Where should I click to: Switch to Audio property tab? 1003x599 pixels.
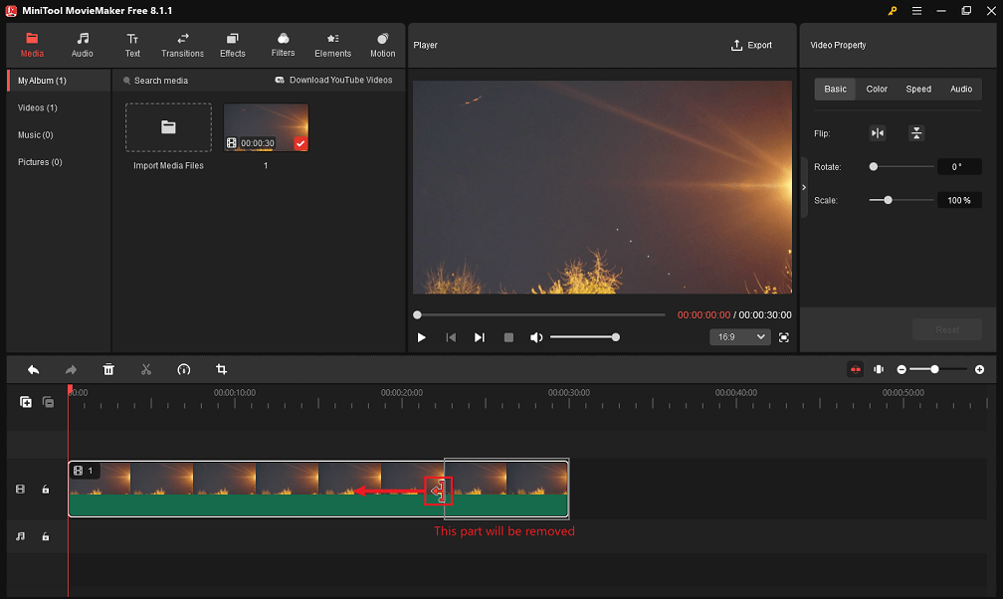tap(961, 89)
